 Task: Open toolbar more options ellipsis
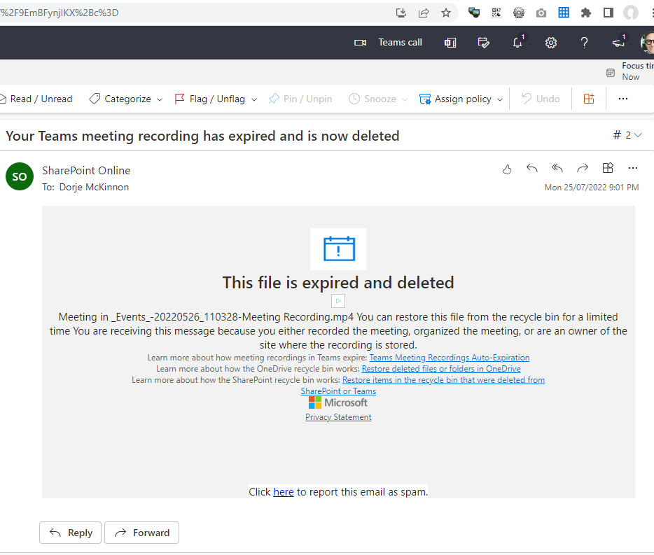click(x=622, y=99)
